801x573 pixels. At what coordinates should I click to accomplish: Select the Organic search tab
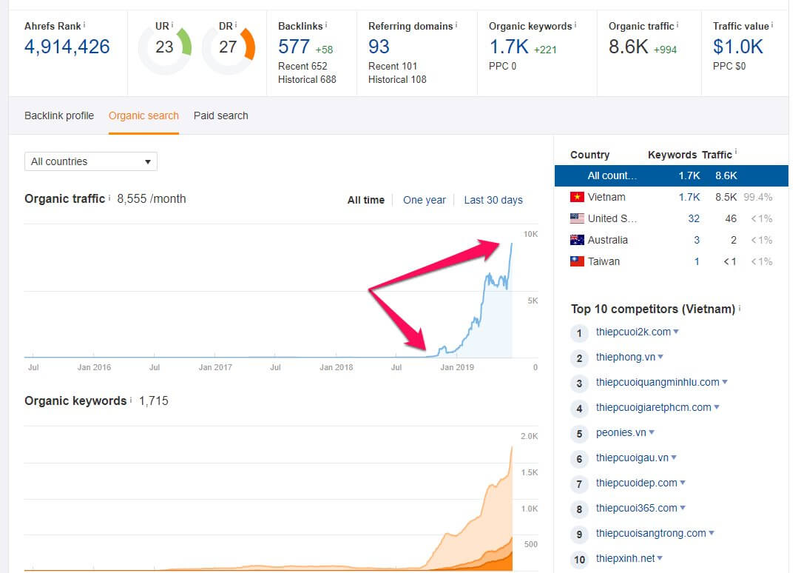[x=143, y=115]
